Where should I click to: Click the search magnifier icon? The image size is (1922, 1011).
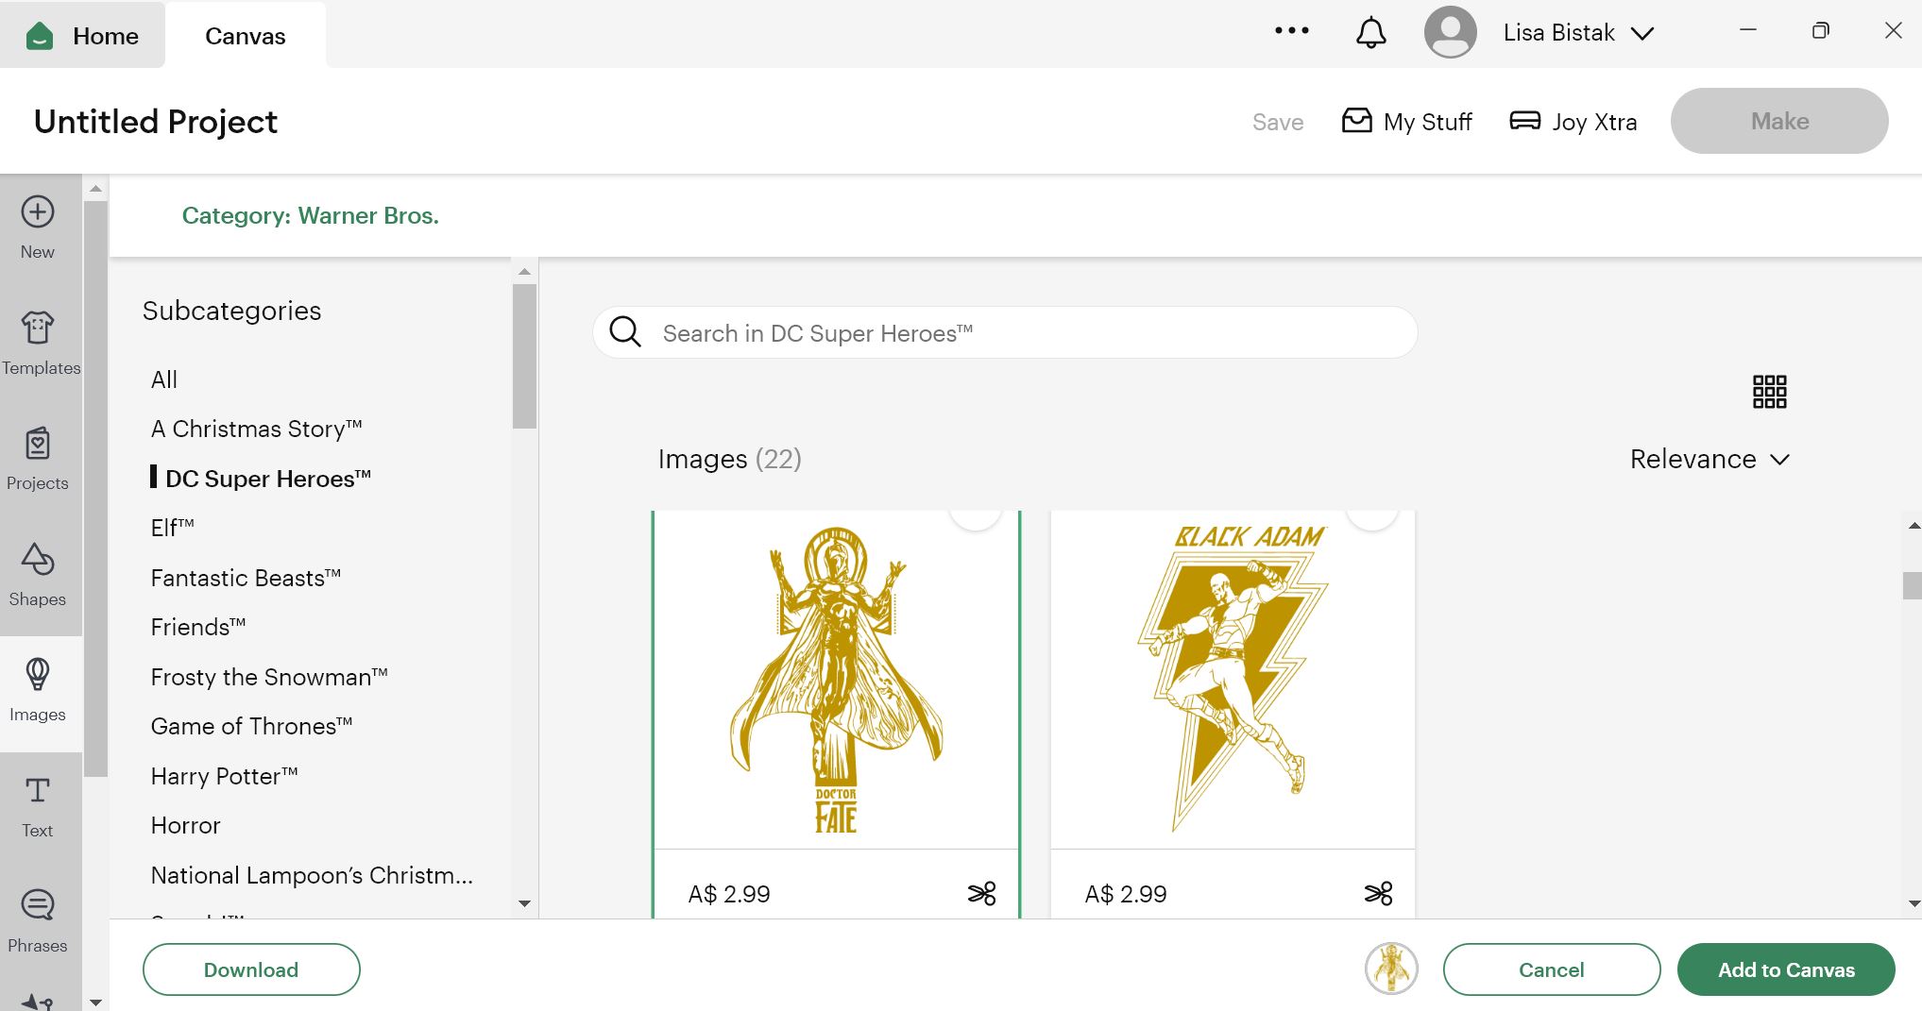[625, 332]
